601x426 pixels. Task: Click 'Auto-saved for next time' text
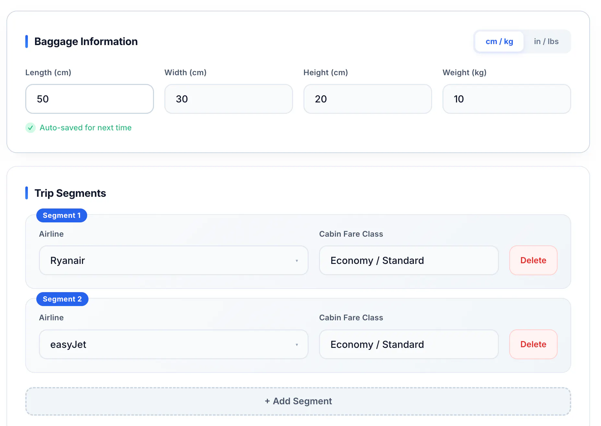(x=86, y=128)
